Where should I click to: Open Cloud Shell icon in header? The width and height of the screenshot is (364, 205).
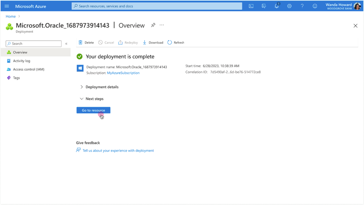point(251,6)
